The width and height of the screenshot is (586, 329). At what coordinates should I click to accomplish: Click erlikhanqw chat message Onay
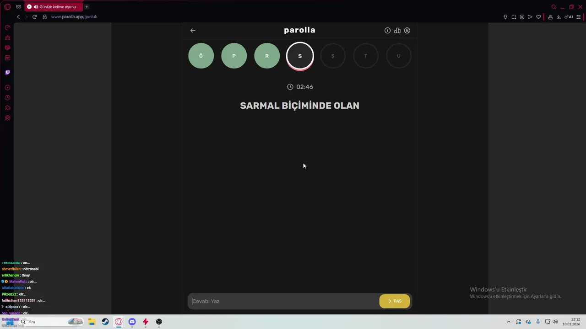(x=16, y=276)
